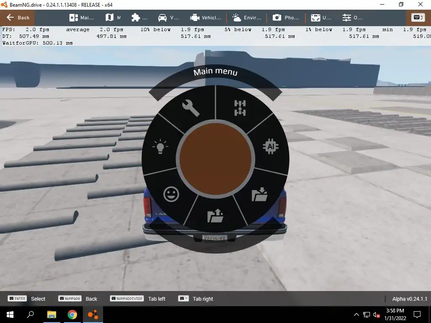
Task: Click the brown center circle of radial menu
Action: point(215,159)
